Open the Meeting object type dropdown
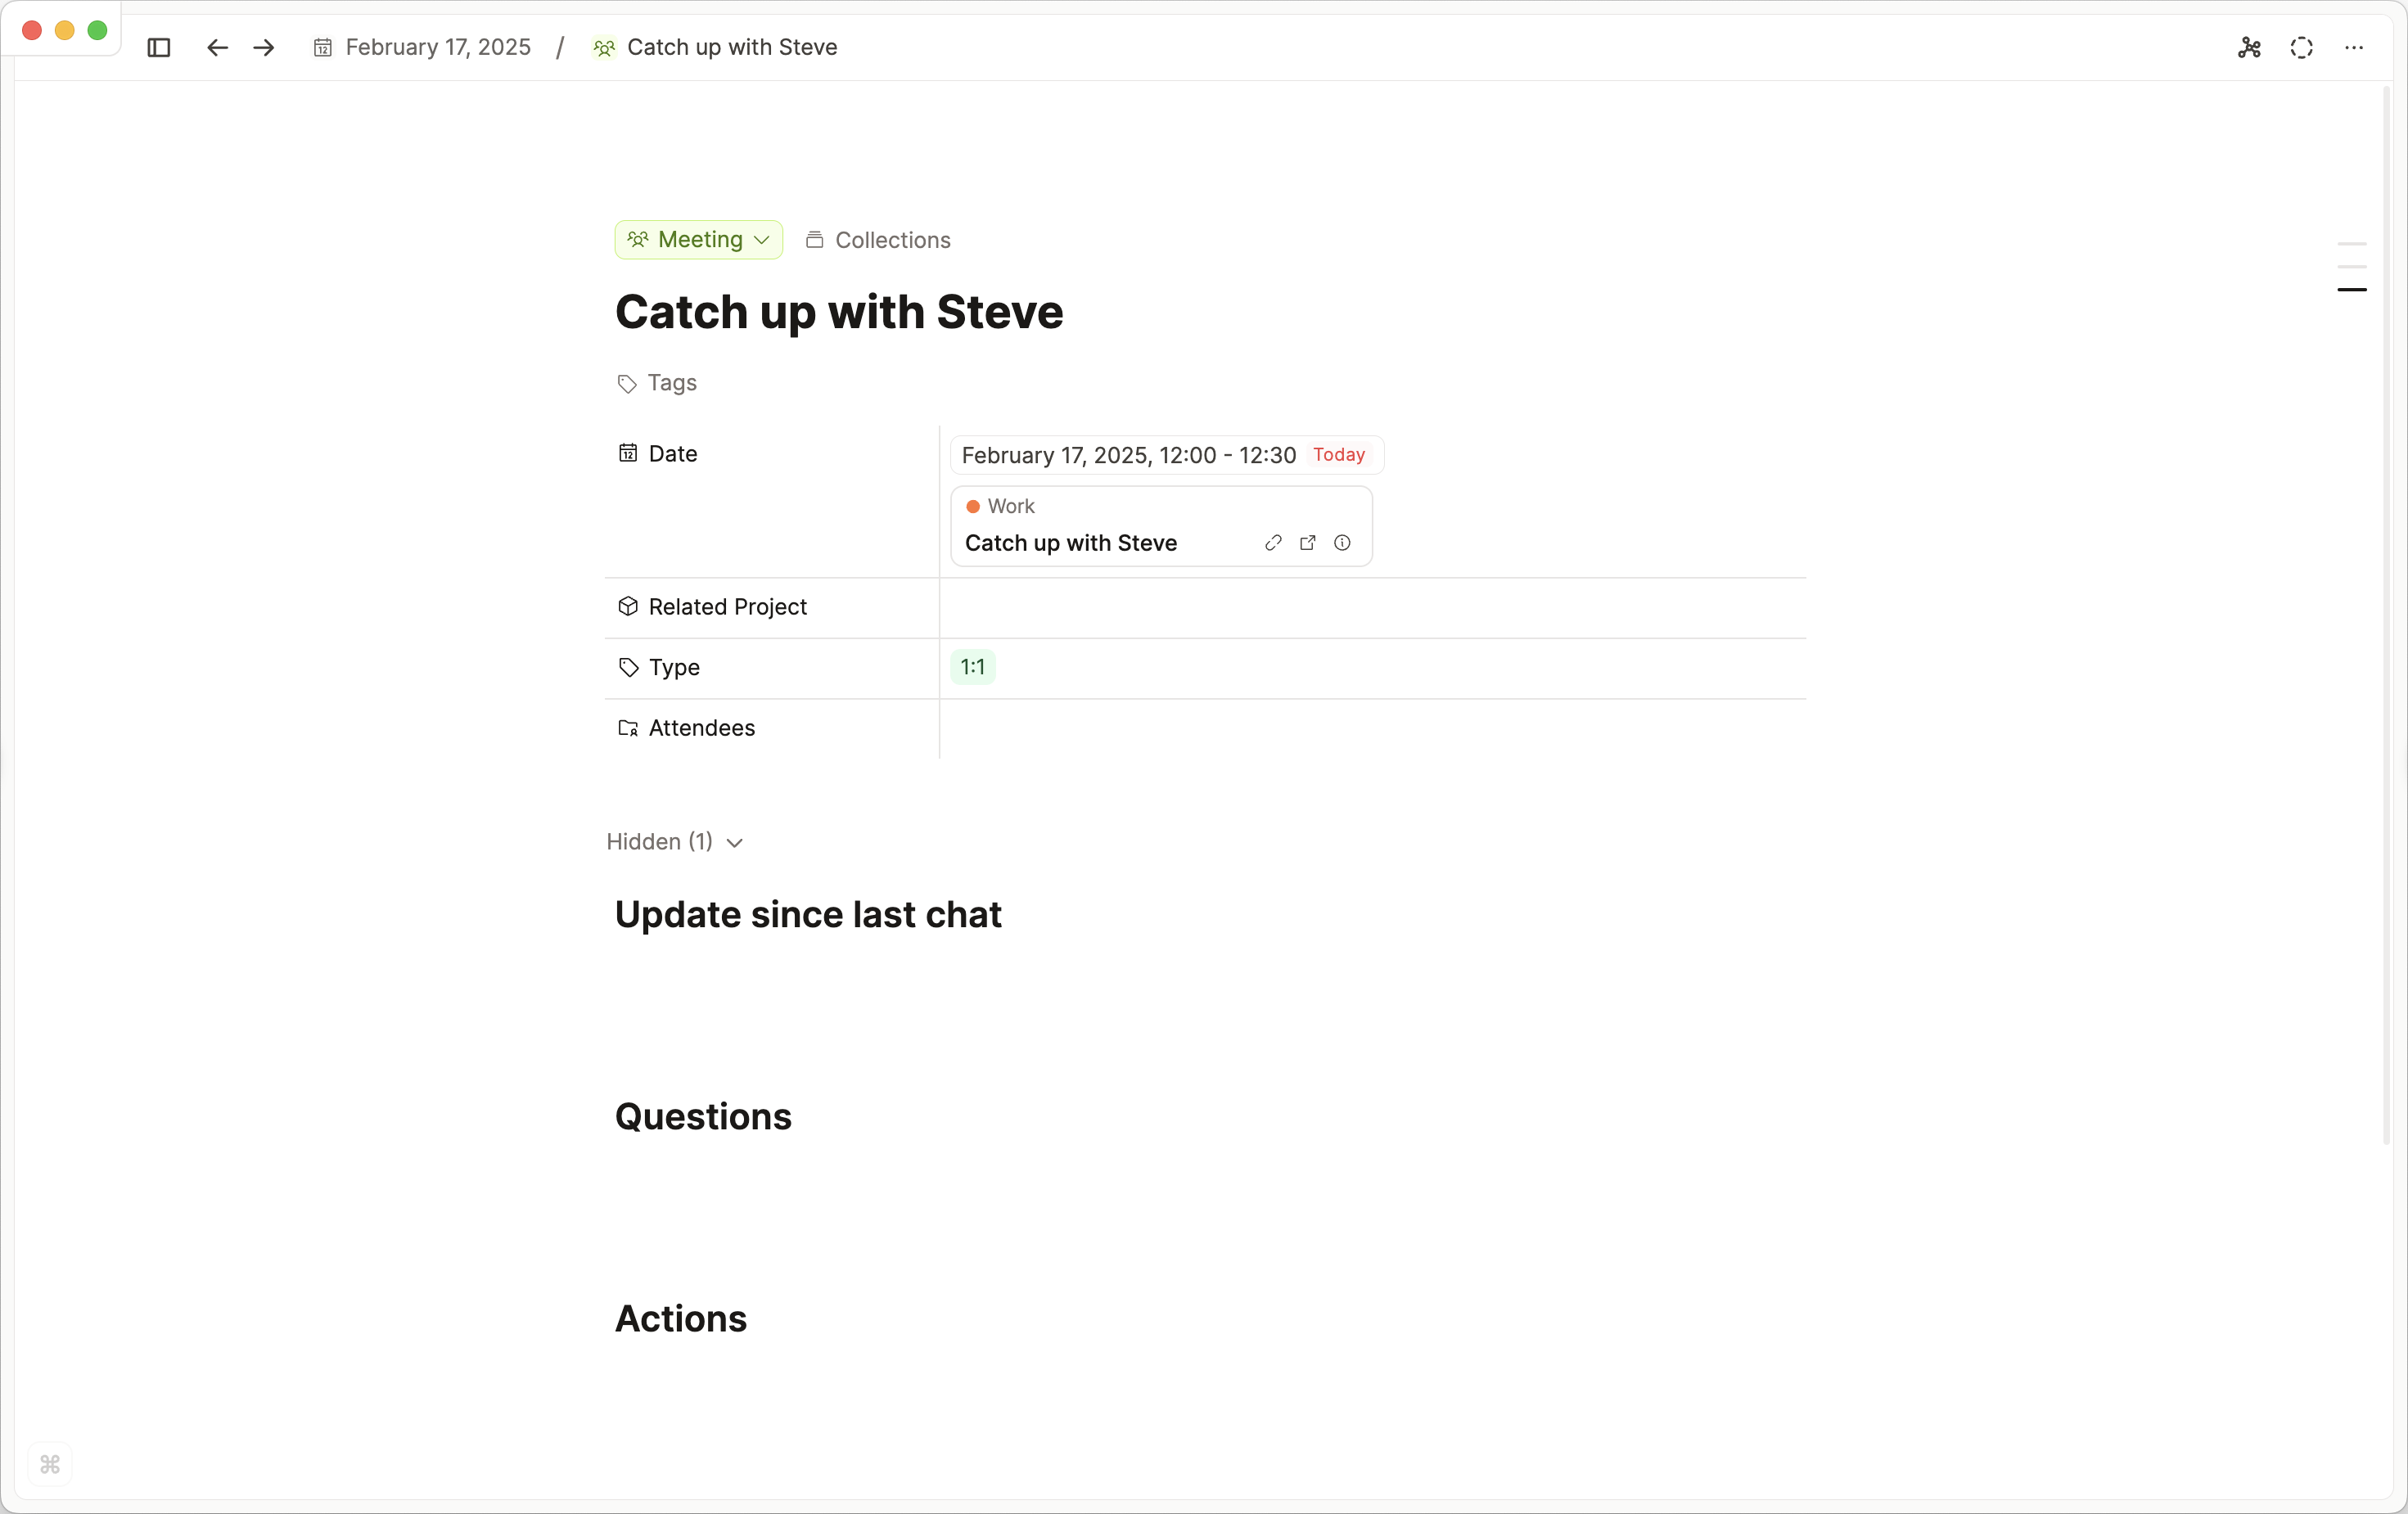Image resolution: width=2408 pixels, height=1514 pixels. [x=699, y=240]
